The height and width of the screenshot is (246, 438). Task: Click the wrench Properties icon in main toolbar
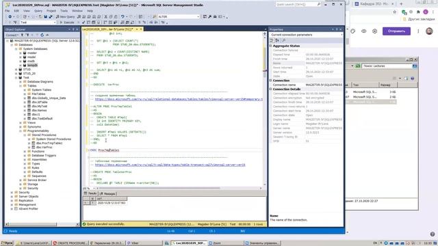[210, 16]
